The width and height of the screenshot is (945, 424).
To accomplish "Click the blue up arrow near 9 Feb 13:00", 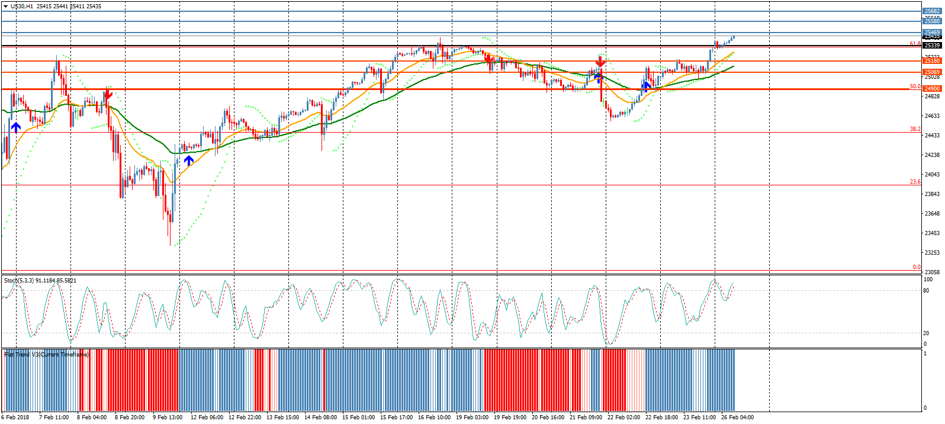I will coord(189,159).
